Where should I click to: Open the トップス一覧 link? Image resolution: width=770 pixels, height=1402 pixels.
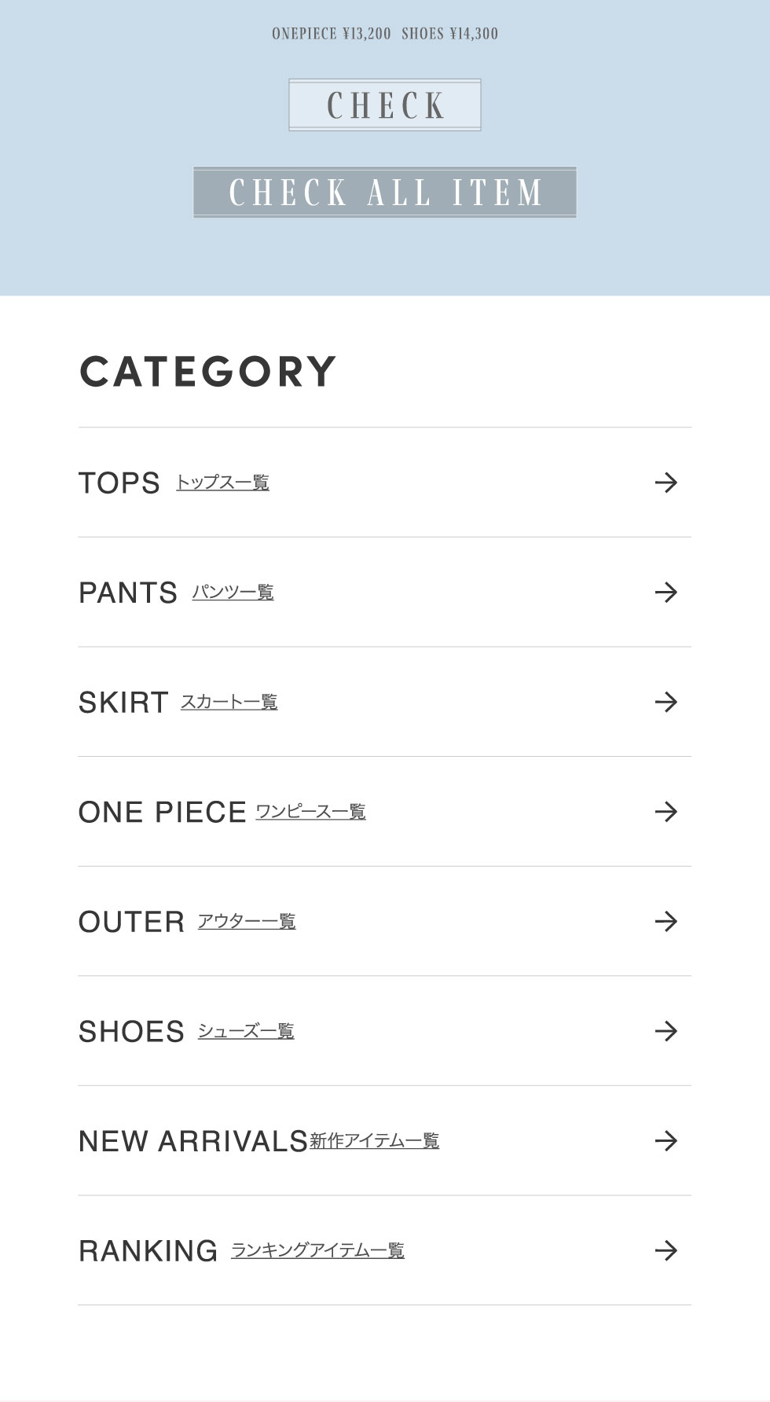[222, 483]
